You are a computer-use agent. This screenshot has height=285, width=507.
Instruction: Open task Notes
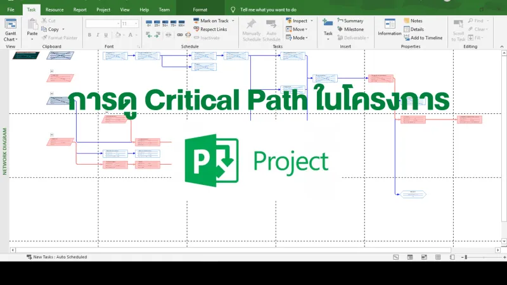click(413, 21)
